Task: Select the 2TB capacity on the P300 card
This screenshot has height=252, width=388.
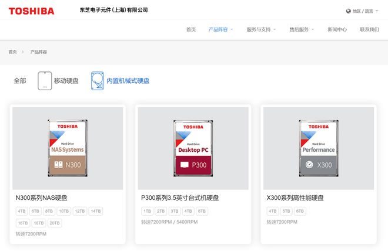Action: [x=161, y=212]
